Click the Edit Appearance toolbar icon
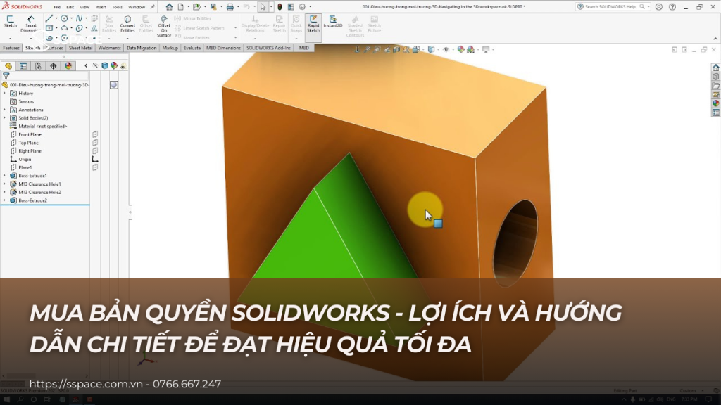The height and width of the screenshot is (405, 721). [x=460, y=49]
